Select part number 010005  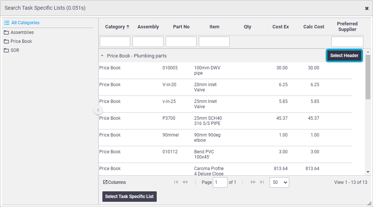170,68
